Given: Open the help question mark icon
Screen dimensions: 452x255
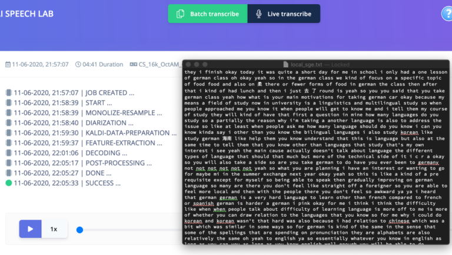Looking at the screenshot, I should coord(447,14).
